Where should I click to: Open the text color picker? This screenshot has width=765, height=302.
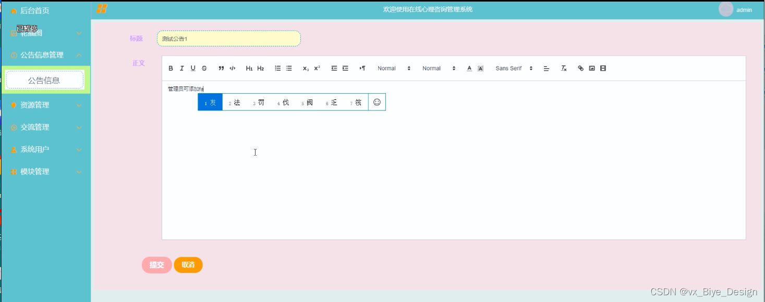tap(469, 68)
